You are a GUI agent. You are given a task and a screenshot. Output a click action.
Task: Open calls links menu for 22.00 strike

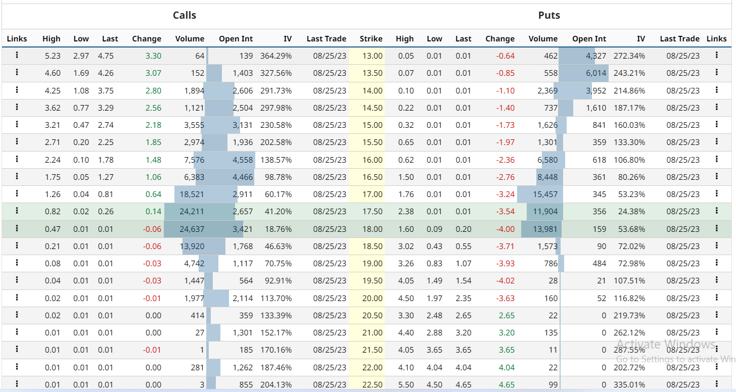tap(17, 367)
